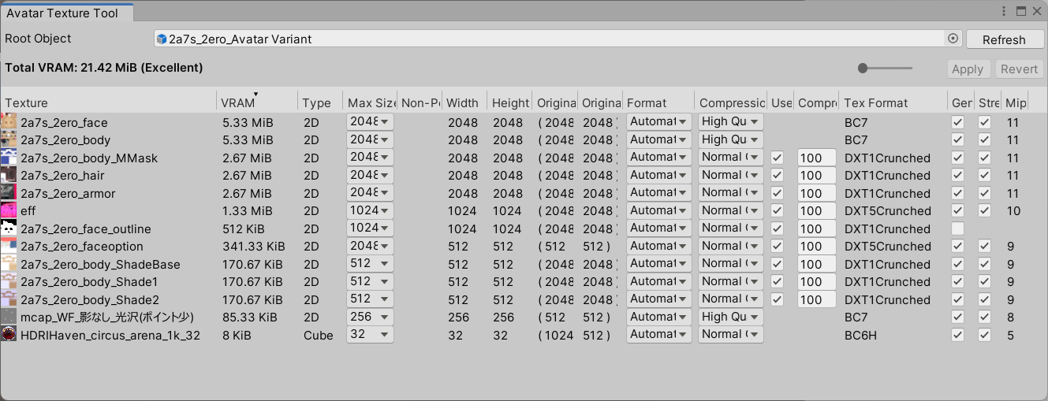Screen dimensions: 1048x401
Task: Sort by the VRAM column header
Action: click(x=238, y=102)
